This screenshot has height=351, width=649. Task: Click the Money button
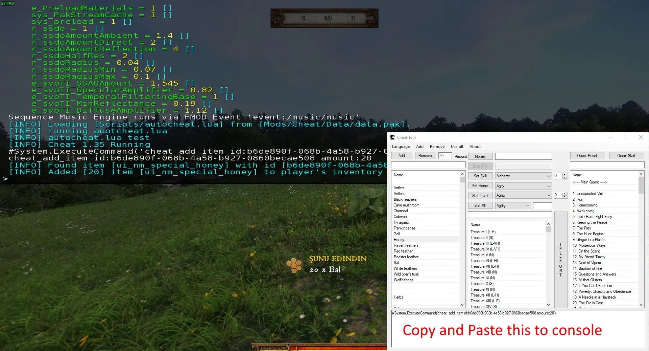pos(480,156)
